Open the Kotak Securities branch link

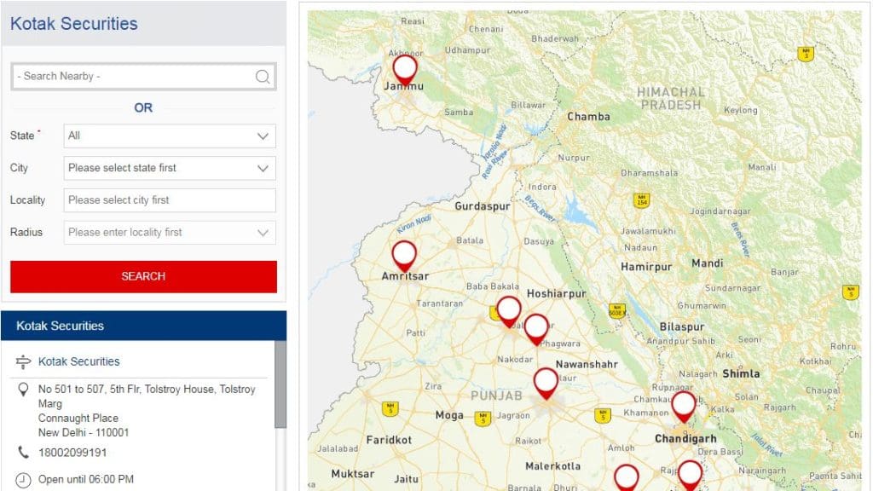click(x=79, y=361)
